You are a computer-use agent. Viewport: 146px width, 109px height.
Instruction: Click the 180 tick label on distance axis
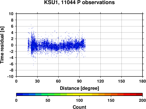pyautogui.click(x=142, y=81)
